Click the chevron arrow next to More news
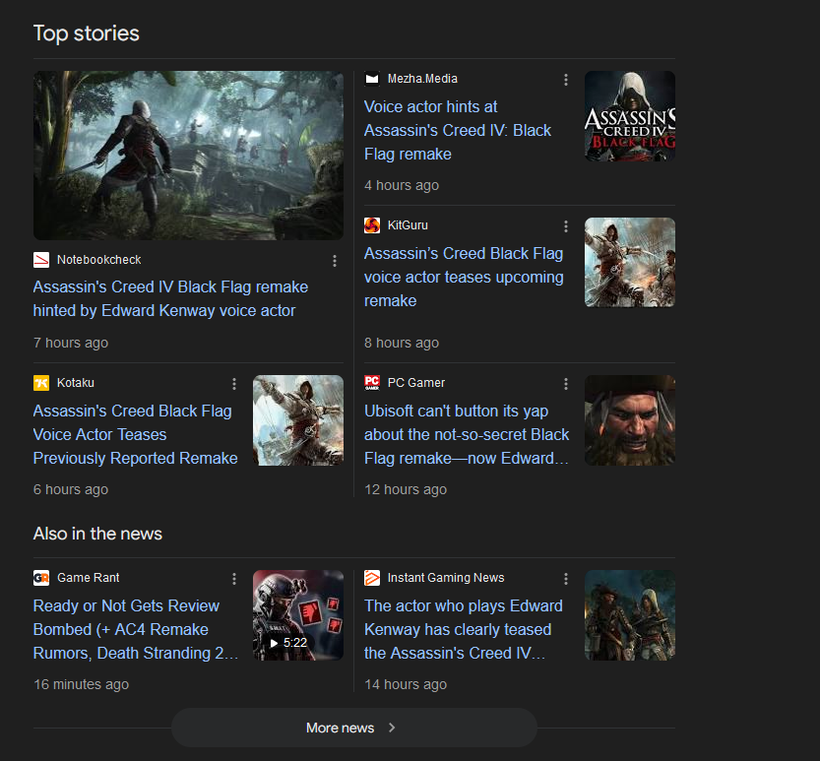The width and height of the screenshot is (820, 761). click(x=392, y=728)
